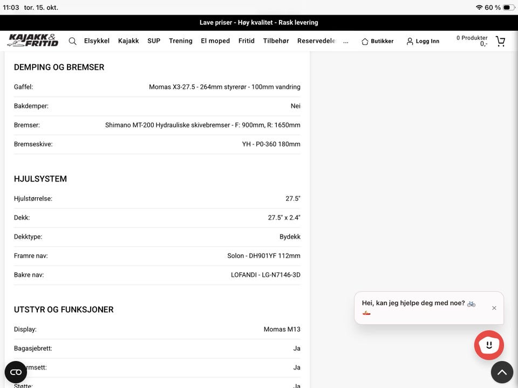Click the scroll-to-top arrow button
The height and width of the screenshot is (388, 518).
coord(502,372)
